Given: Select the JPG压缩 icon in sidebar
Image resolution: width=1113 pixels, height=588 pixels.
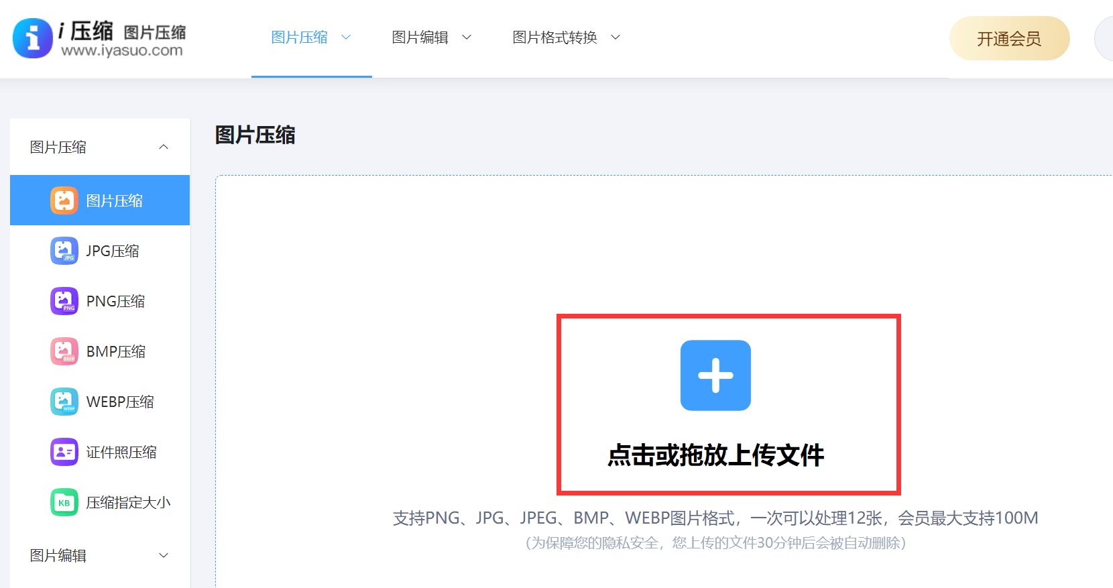Looking at the screenshot, I should pyautogui.click(x=64, y=251).
